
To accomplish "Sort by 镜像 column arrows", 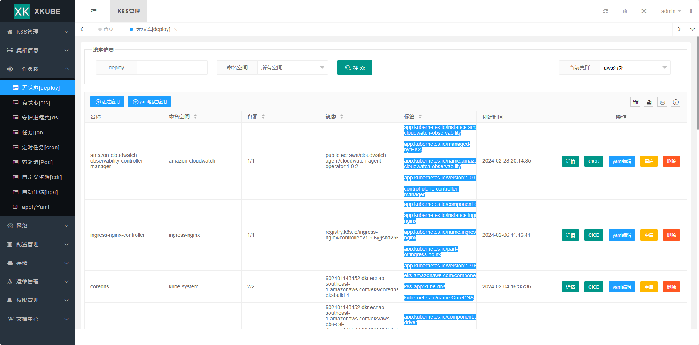I will (342, 117).
